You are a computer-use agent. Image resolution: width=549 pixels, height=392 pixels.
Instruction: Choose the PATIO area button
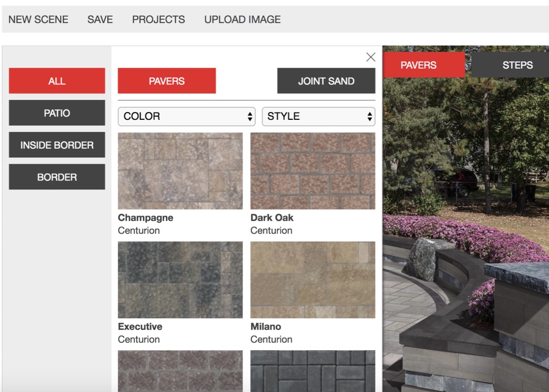coord(57,113)
